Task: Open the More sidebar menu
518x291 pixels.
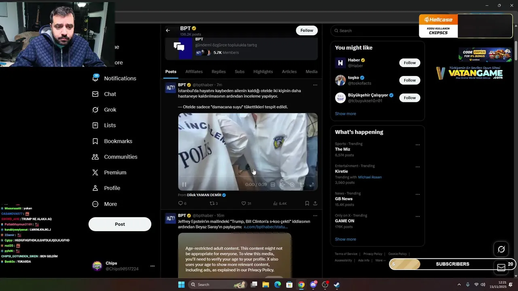Action: click(x=104, y=204)
